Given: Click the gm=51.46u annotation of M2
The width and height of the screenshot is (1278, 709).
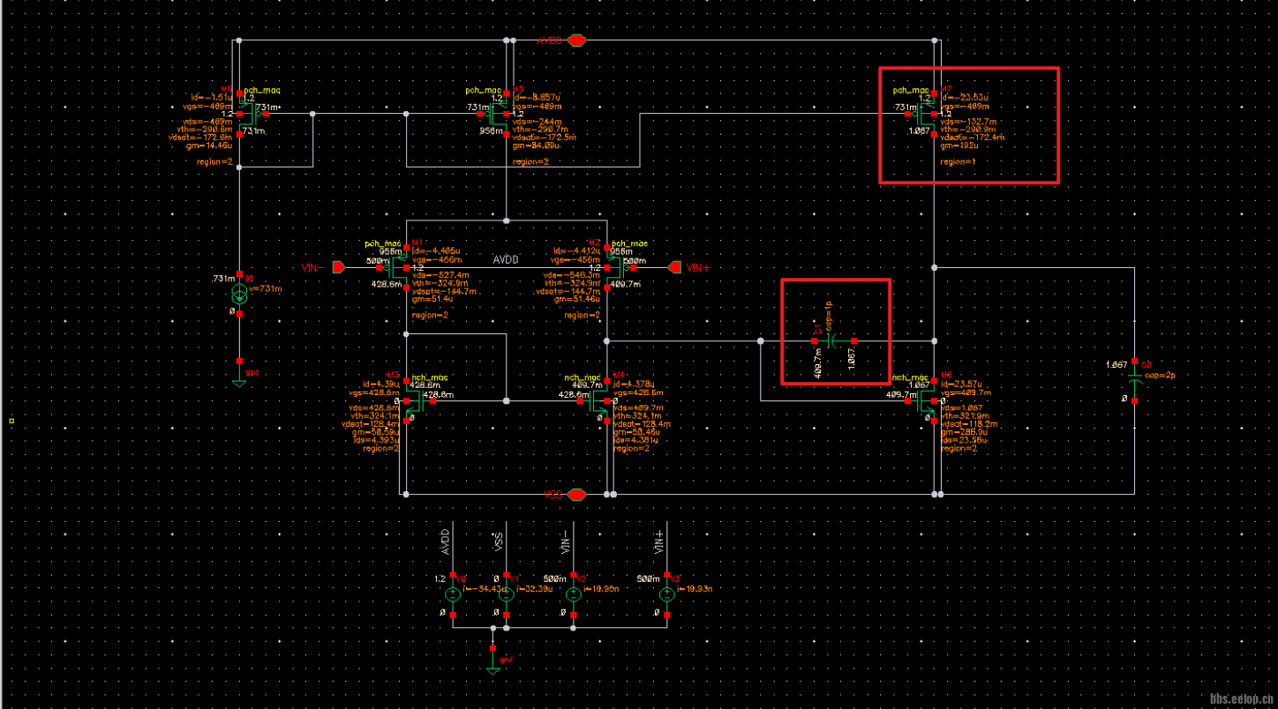Looking at the screenshot, I should (x=579, y=299).
